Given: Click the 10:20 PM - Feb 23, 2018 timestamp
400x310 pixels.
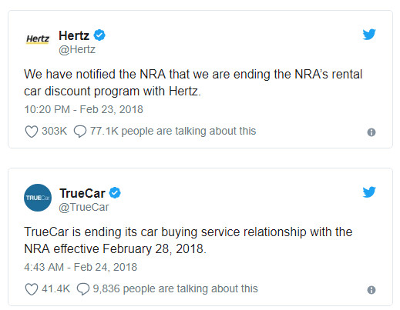Looking at the screenshot, I should click(x=83, y=109).
